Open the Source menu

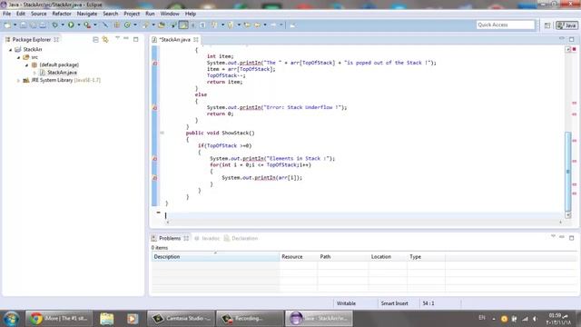point(38,14)
